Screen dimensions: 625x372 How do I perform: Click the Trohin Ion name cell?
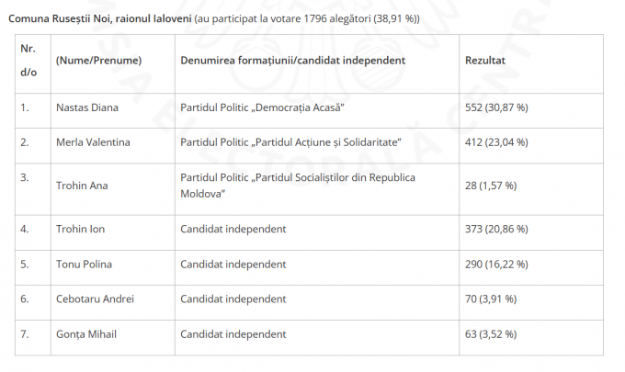coord(113,232)
